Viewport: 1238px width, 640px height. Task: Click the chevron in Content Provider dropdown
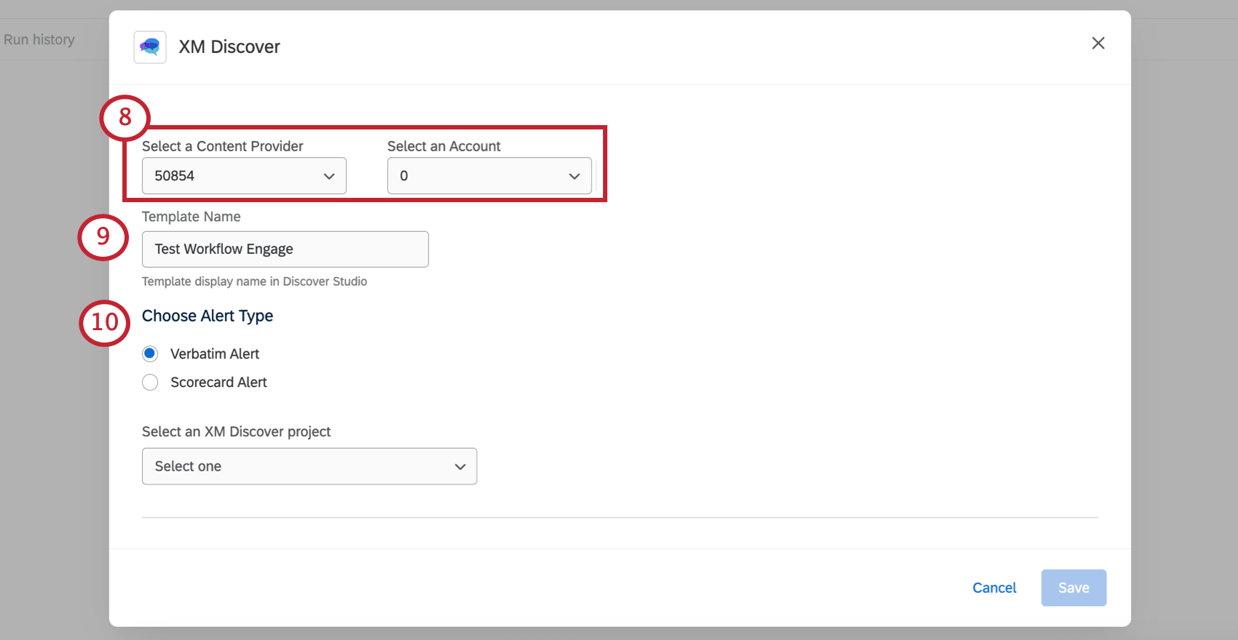pyautogui.click(x=329, y=176)
